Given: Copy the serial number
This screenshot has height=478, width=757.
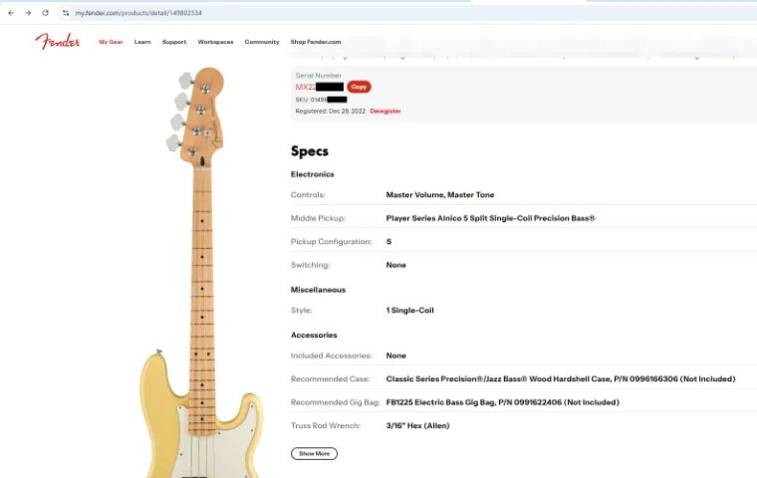Looking at the screenshot, I should [359, 87].
